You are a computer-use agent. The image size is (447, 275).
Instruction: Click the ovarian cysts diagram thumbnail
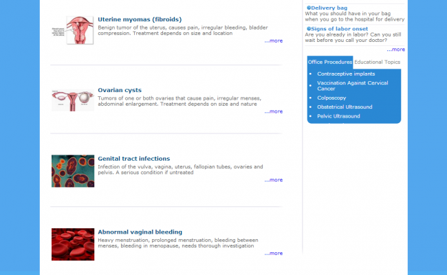[73, 100]
